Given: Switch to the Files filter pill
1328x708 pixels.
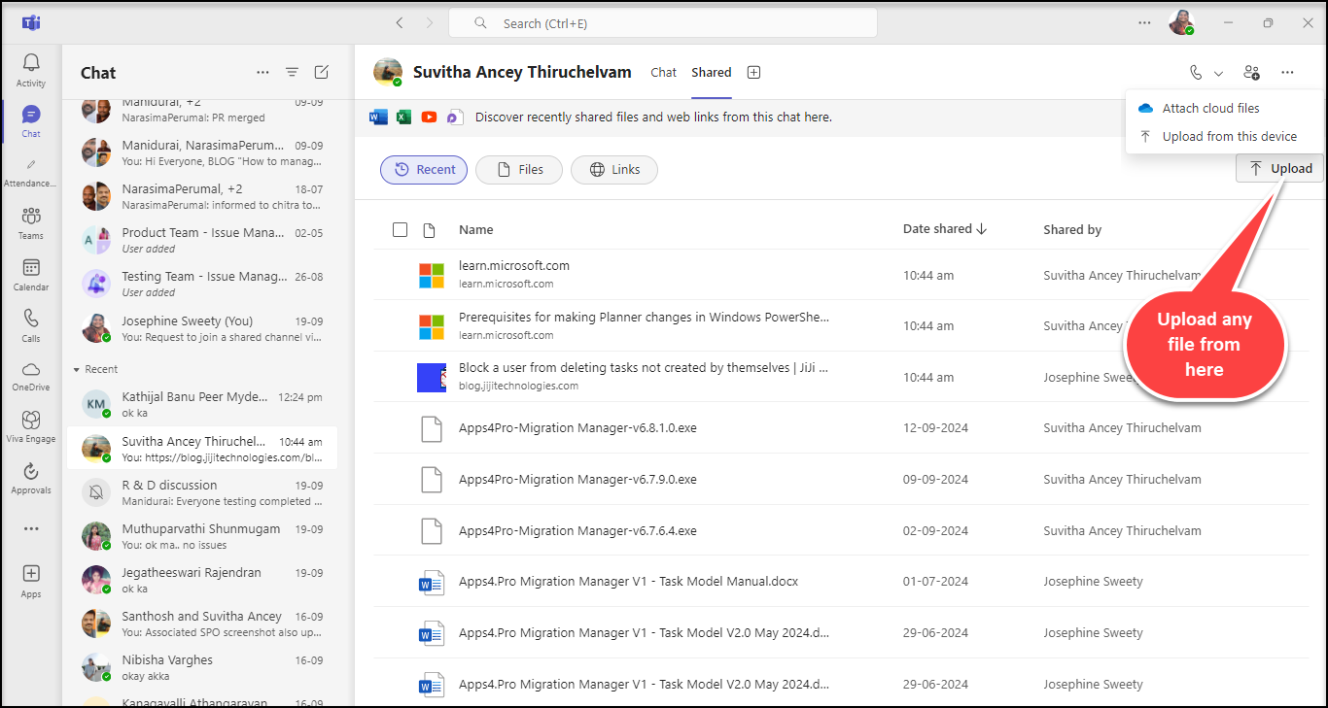Looking at the screenshot, I should point(519,170).
